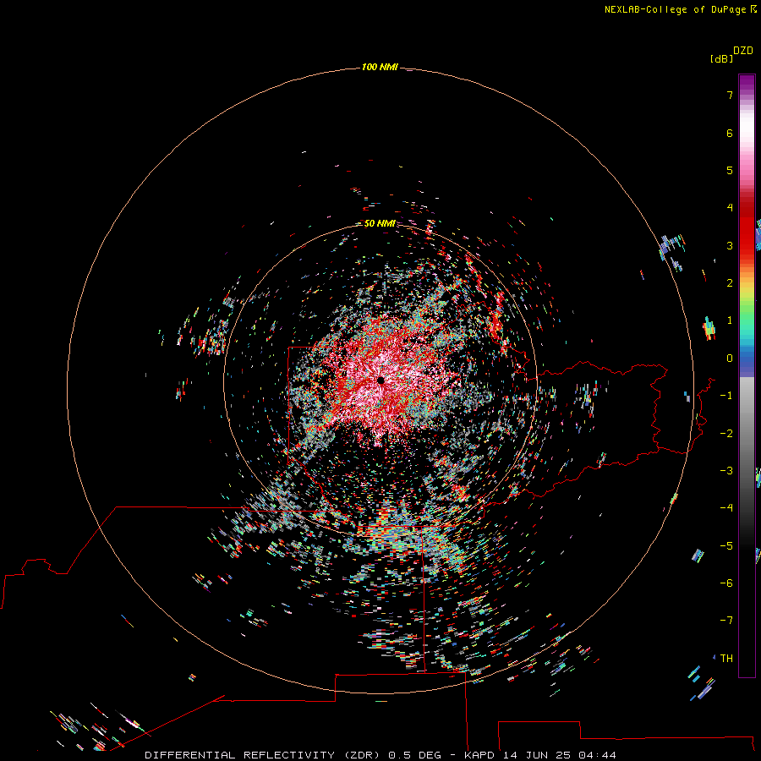Viewport: 761px width, 761px height.
Task: Click the 100 NMI range ring label
Action: tap(380, 67)
